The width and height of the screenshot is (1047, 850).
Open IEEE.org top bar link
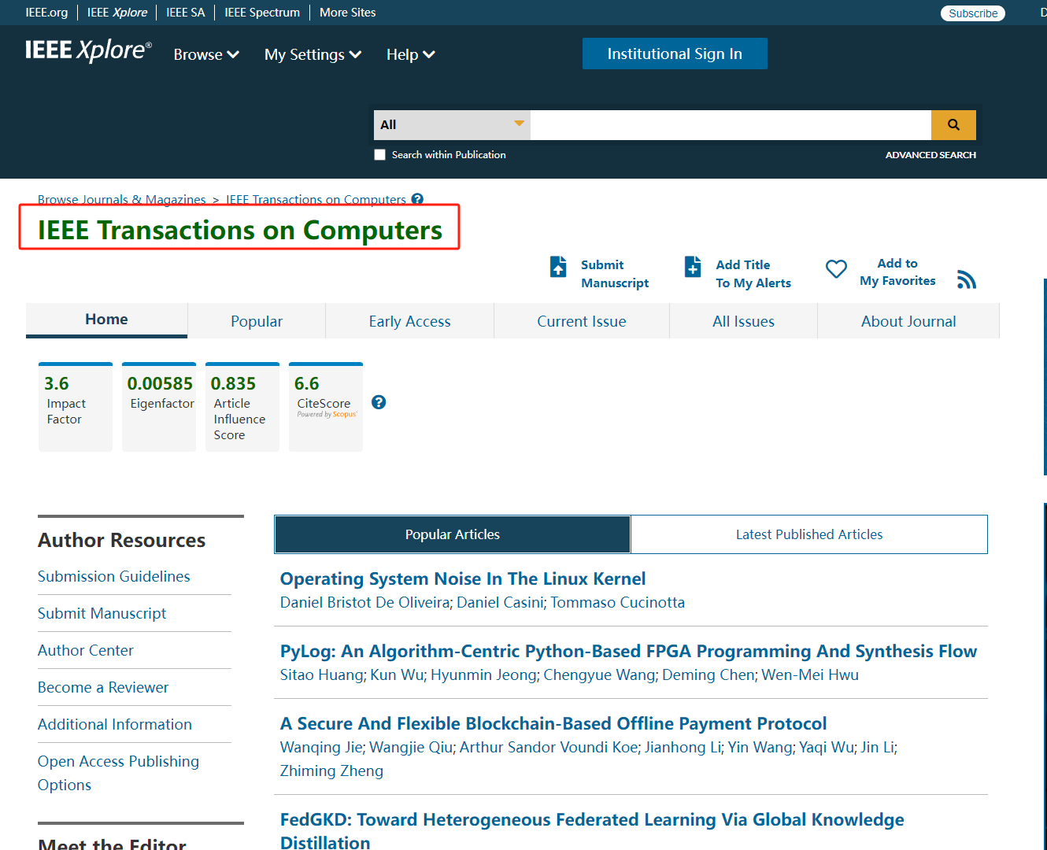pyautogui.click(x=46, y=13)
